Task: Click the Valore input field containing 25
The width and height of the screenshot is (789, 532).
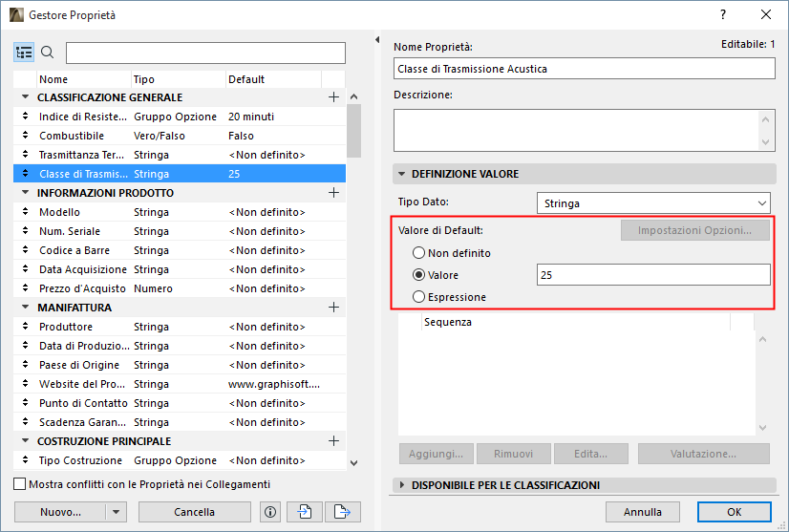Action: pyautogui.click(x=653, y=275)
